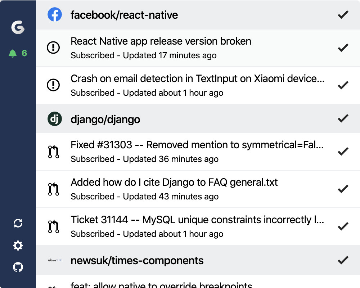Open 'React Native app release version broken' issue
This screenshot has height=288, width=360.
(x=161, y=41)
